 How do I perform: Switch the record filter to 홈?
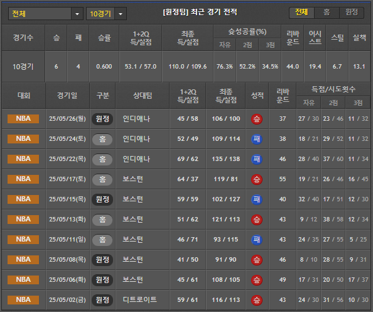click(x=327, y=13)
